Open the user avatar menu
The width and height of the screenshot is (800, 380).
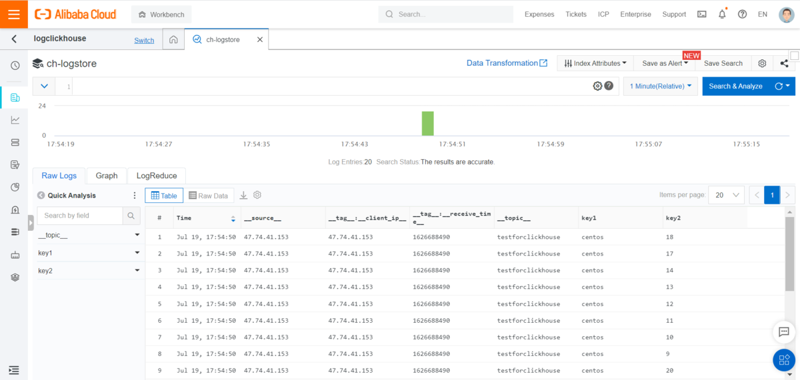coord(786,14)
